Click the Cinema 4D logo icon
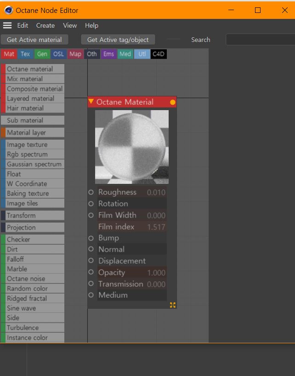Screen dimensions: 295x376 (9, 10)
